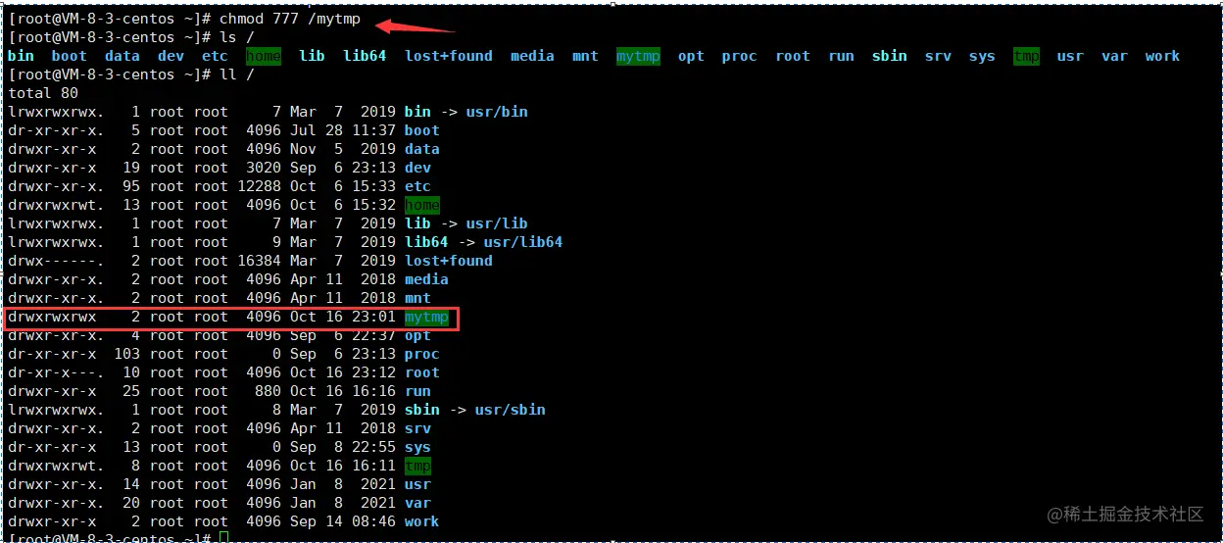Click the 'ls /' command on the second prompt line

click(x=235, y=37)
